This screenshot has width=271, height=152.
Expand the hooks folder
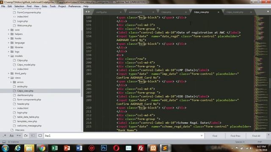(x=8, y=38)
